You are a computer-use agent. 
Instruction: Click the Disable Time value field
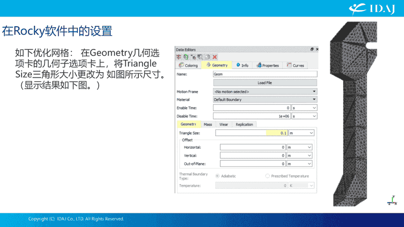251,116
